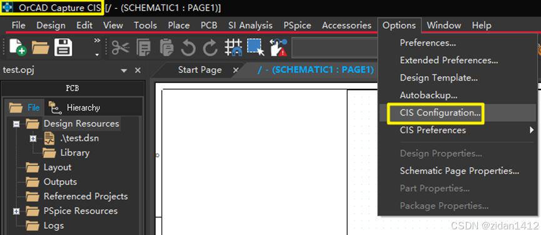Open a project with the folder icon
Viewport: 541px width, 235px height.
tap(41, 47)
